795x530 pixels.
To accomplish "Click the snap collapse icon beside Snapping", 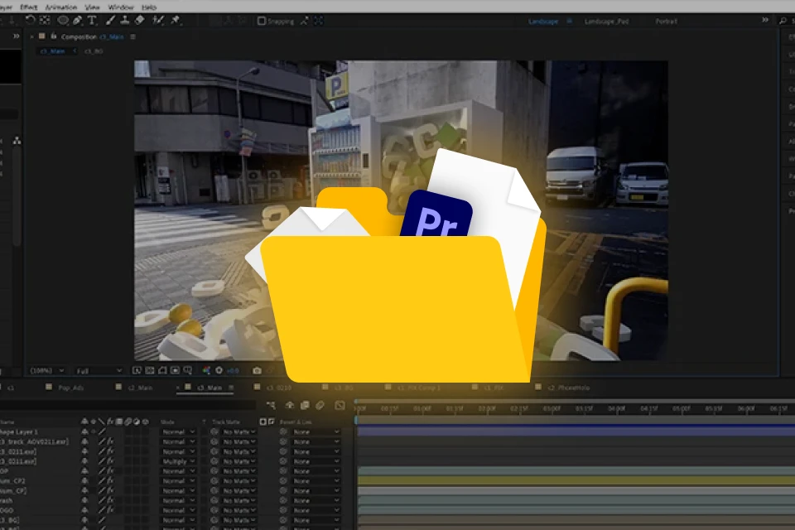I will coord(304,21).
